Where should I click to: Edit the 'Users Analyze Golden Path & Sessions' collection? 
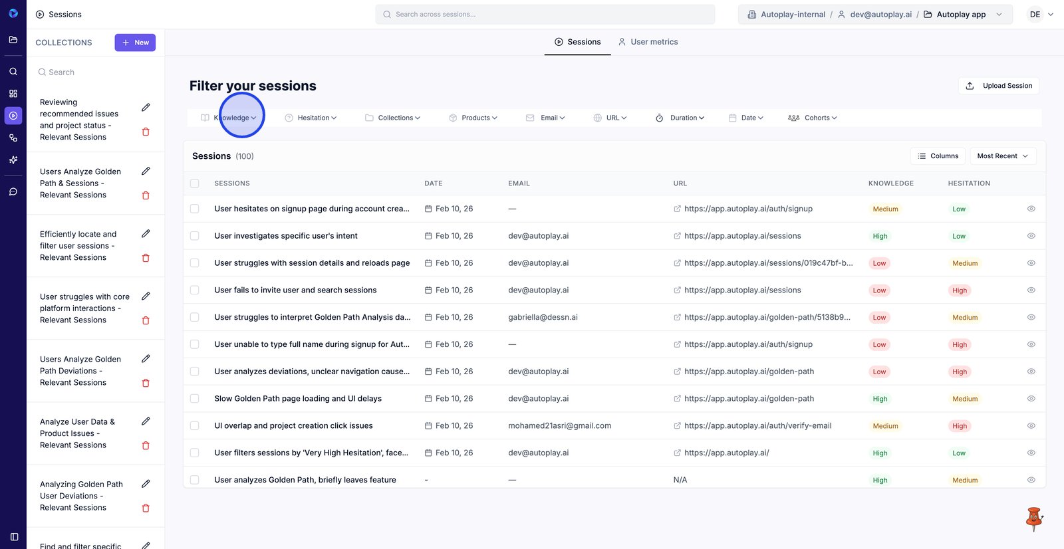coord(146,171)
